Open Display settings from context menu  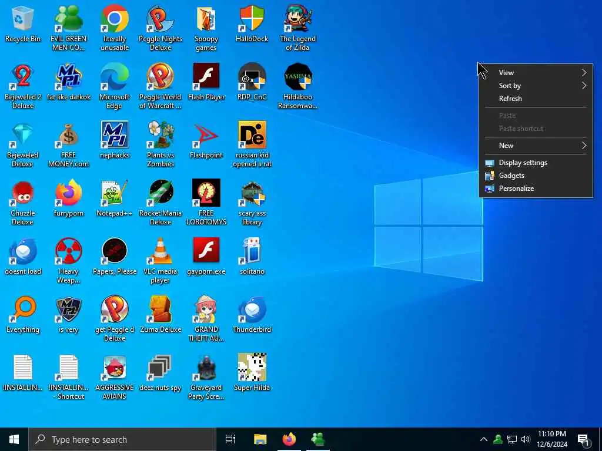click(x=536, y=163)
